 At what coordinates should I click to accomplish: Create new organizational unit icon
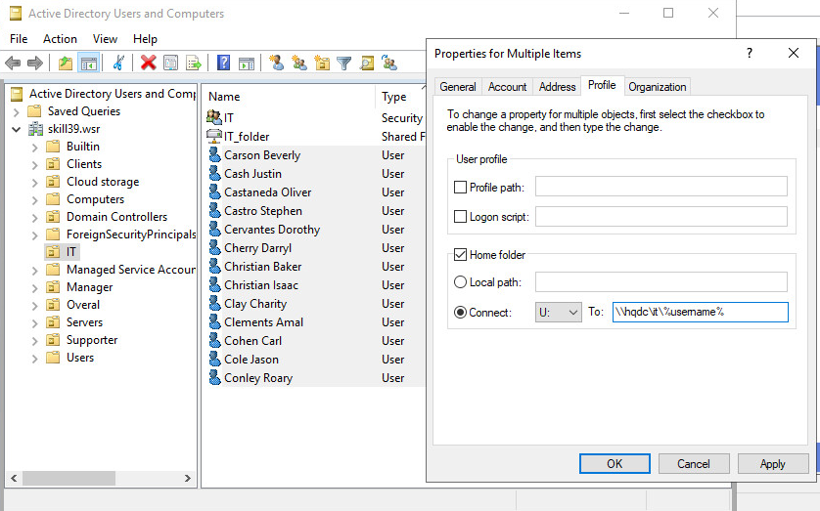pyautogui.click(x=322, y=64)
